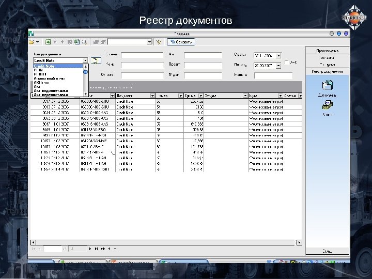This screenshot has height=279, width=372.
Task: Click the first grey toolbar icon before combo box
Action: pyautogui.click(x=96, y=42)
